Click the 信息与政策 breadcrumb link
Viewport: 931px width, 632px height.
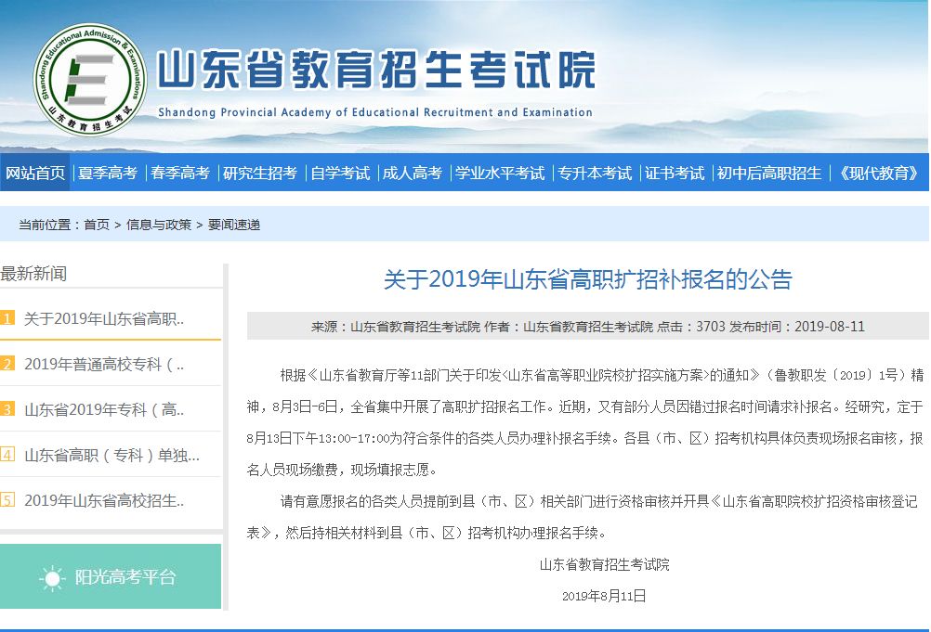pyautogui.click(x=159, y=225)
